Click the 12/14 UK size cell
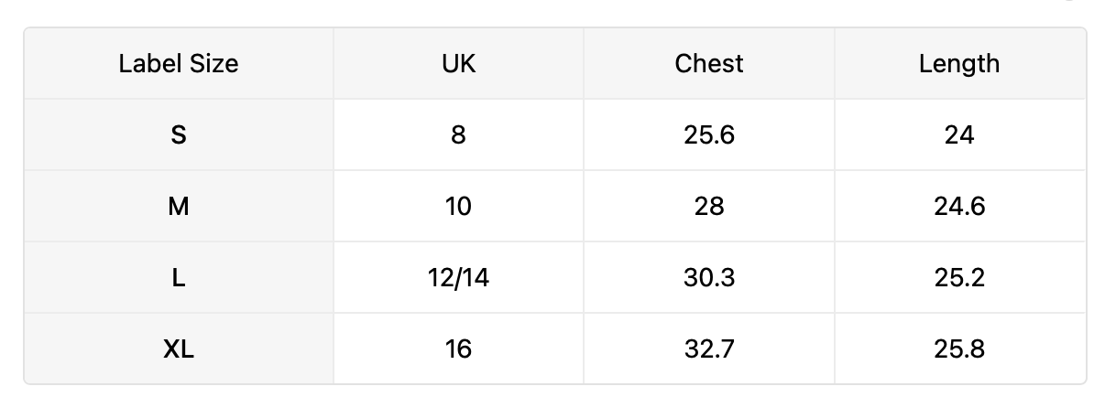 pyautogui.click(x=458, y=277)
